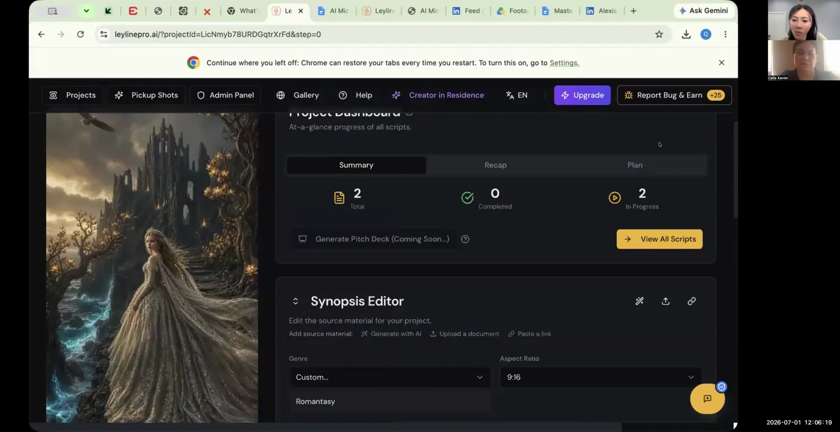Open Chrome downloads icon
Screen dimensions: 840x432
point(686,34)
